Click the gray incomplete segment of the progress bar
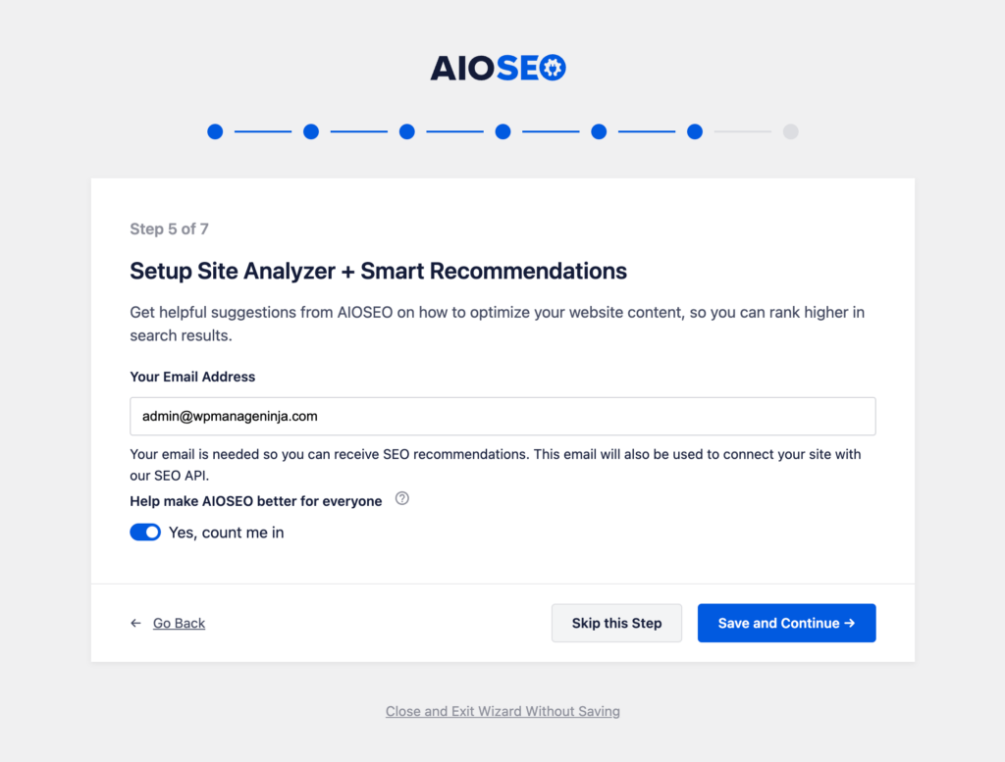Image resolution: width=1005 pixels, height=762 pixels. point(743,131)
